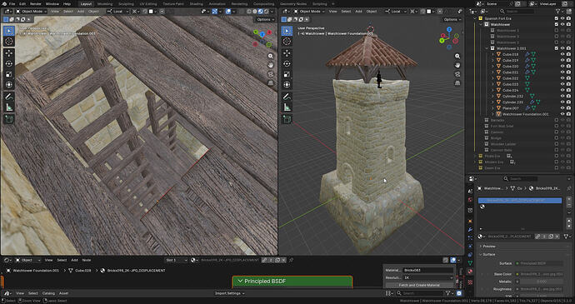This screenshot has height=304, width=575.
Task: Select the Measure tool in left viewport
Action: 9,107
